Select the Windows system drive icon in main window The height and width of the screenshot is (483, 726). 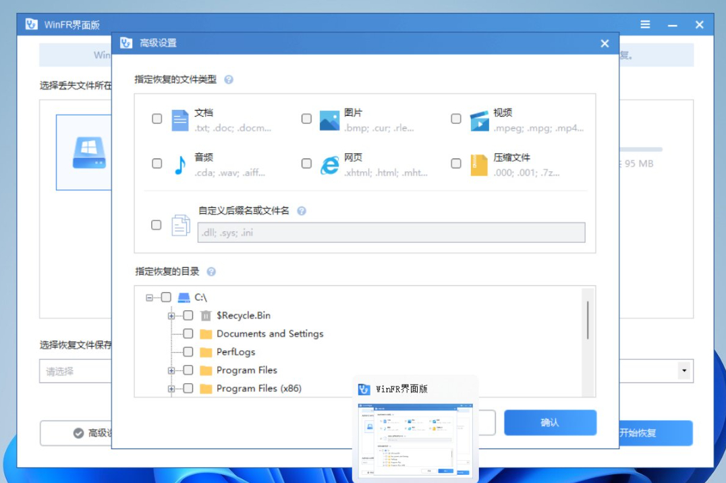point(89,152)
